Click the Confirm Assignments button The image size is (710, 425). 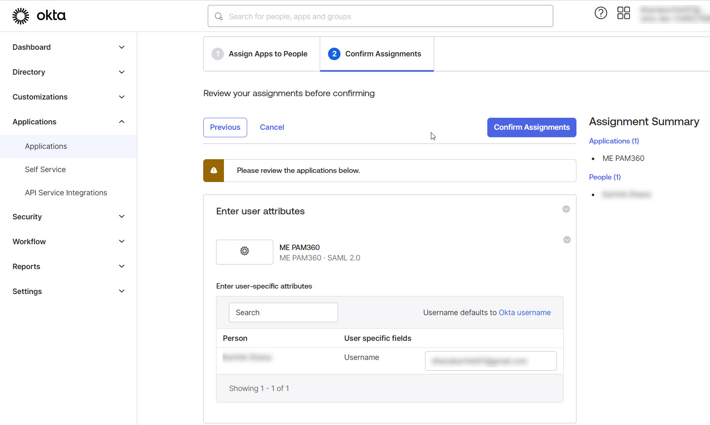click(531, 127)
